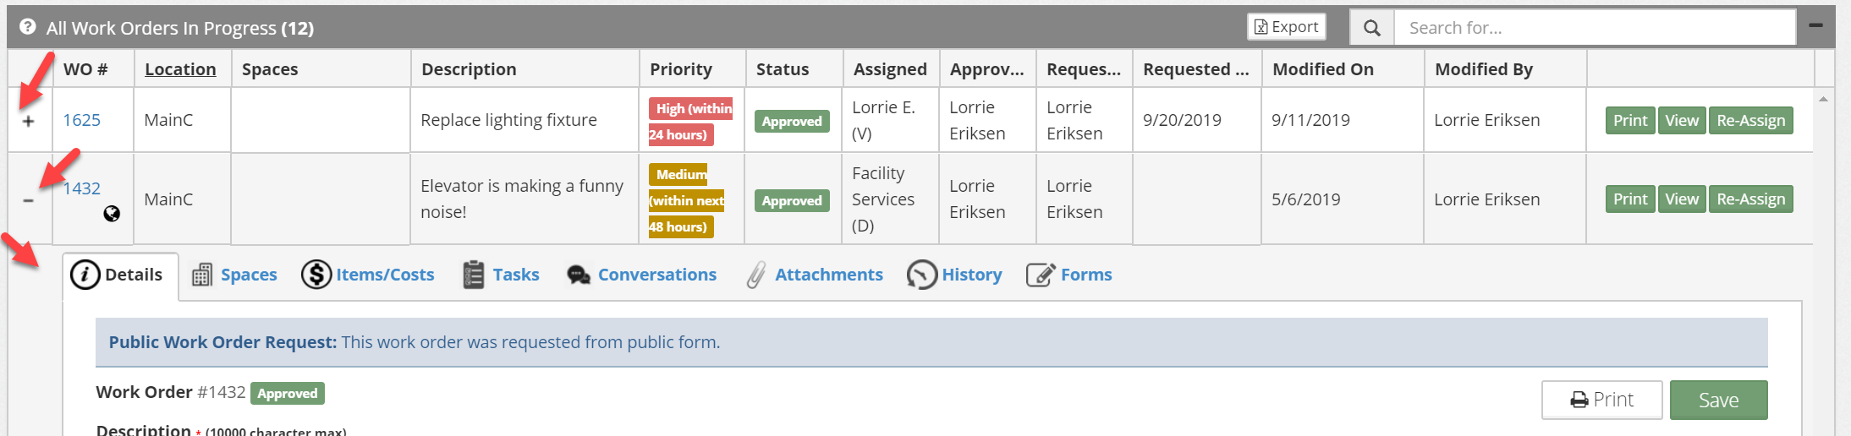Expand work order 1625 row
The image size is (1851, 436).
coord(29,121)
